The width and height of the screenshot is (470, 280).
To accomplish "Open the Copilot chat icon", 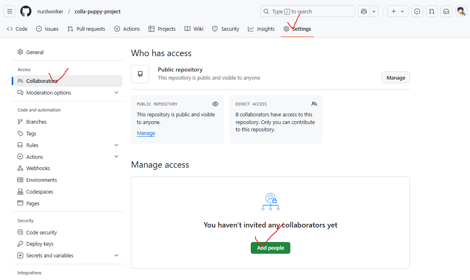I will click(364, 11).
